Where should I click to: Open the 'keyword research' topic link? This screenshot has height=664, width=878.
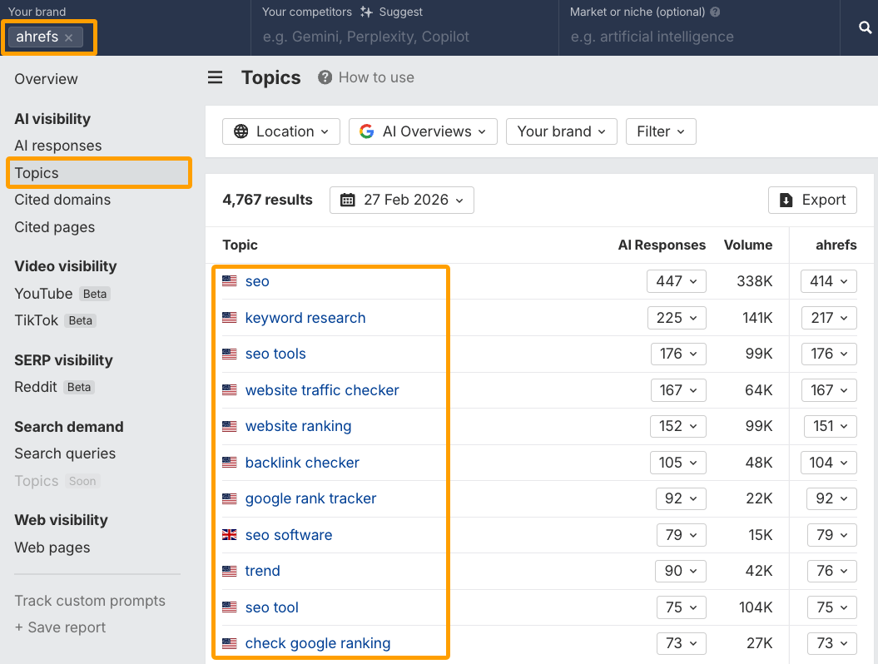click(305, 317)
